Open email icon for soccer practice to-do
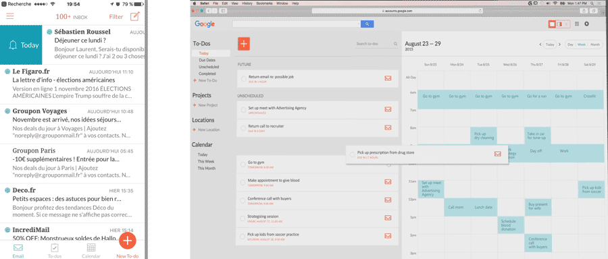The width and height of the screenshot is (608, 259). click(388, 236)
